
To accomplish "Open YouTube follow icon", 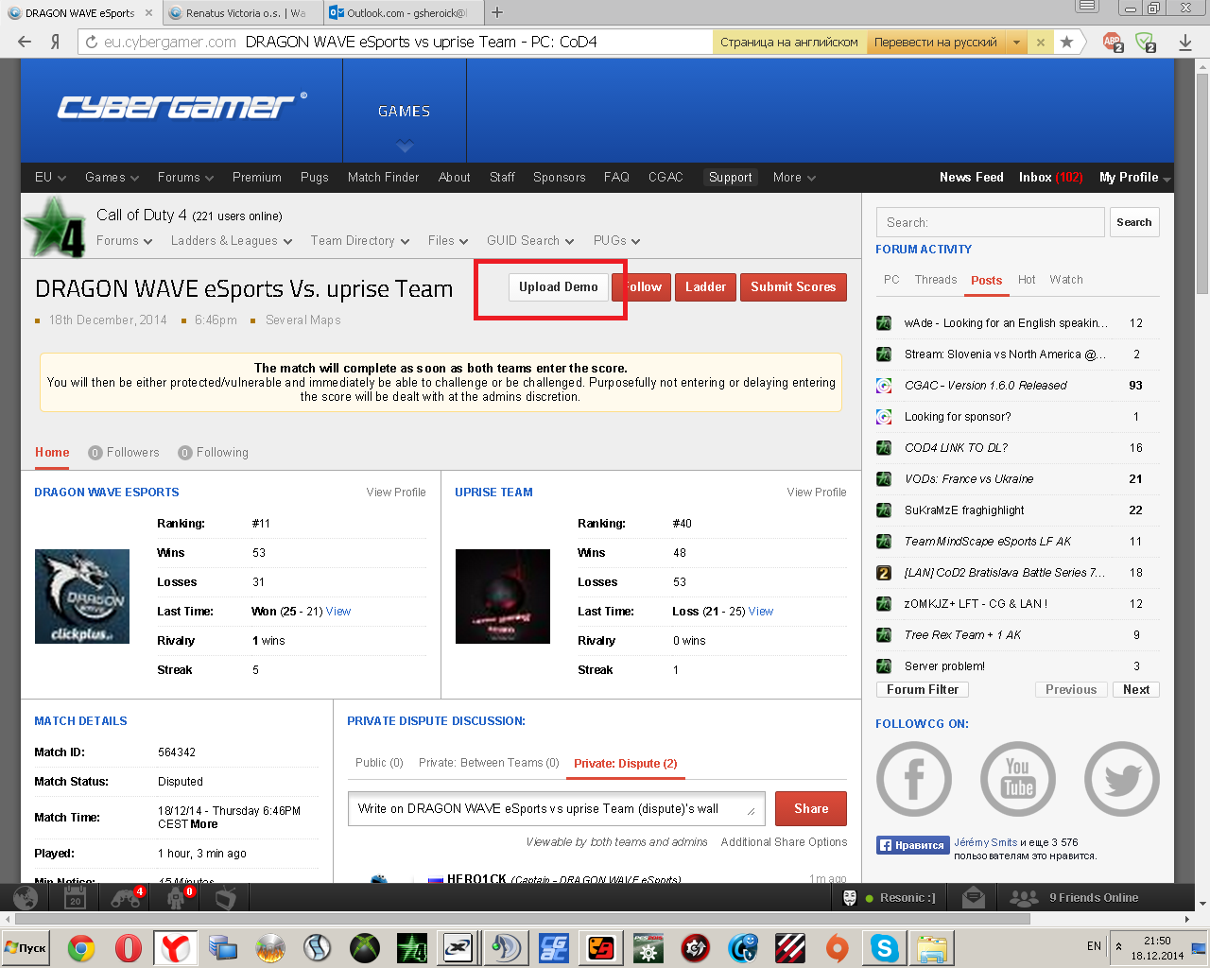I will (1017, 779).
